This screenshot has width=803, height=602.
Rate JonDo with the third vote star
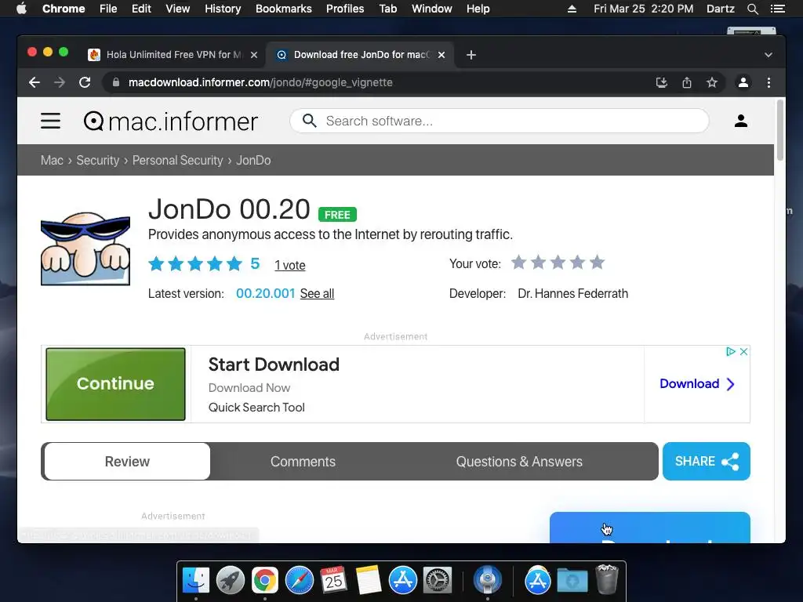[558, 263]
